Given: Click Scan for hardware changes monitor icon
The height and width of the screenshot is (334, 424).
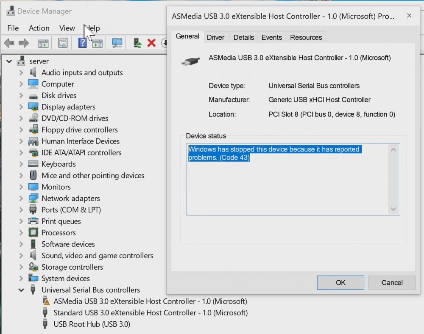Looking at the screenshot, I should click(117, 43).
